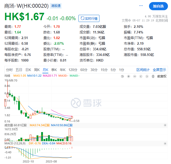Click the MA5:1.05 moving average label

pos(20,76)
